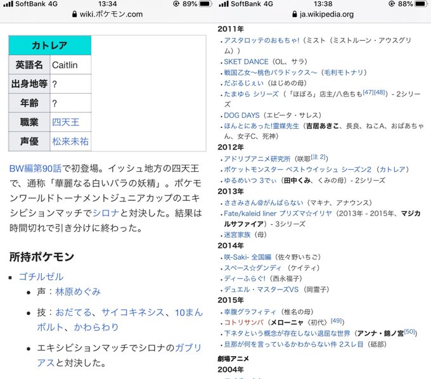This screenshot has height=379, width=431.
Task: Open the 咲-Saki- 全国編 link
Action: (x=247, y=257)
